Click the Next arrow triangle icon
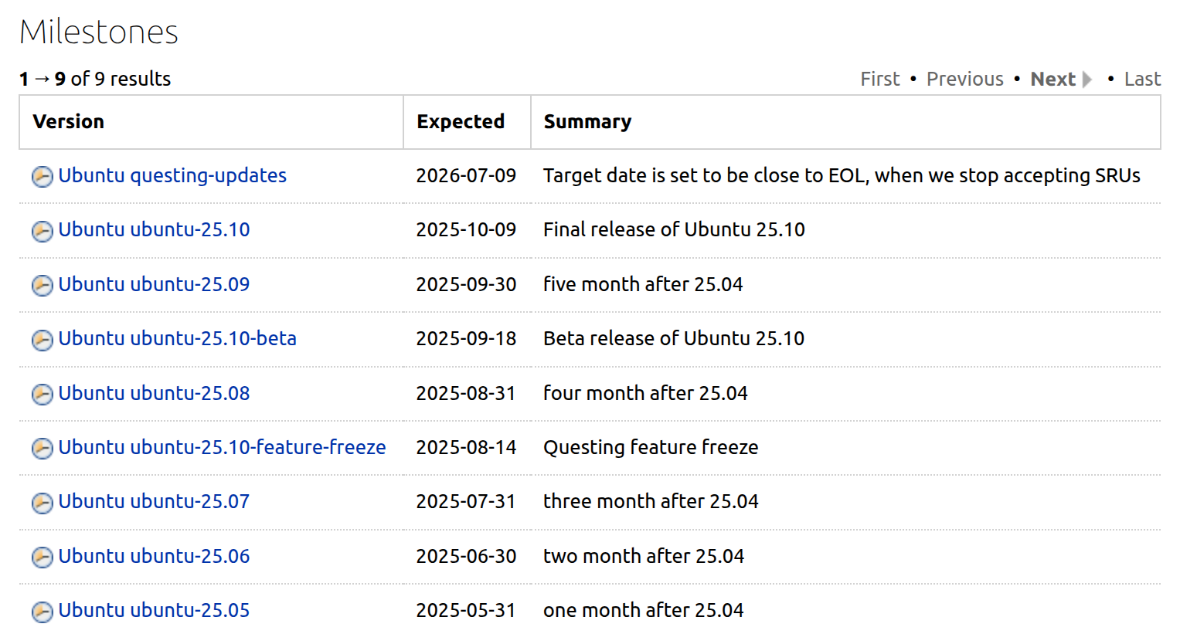 1086,79
